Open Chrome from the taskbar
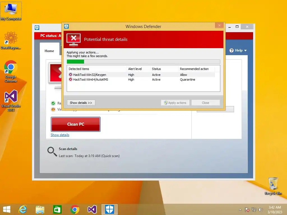287x215 pixels. tap(75, 209)
